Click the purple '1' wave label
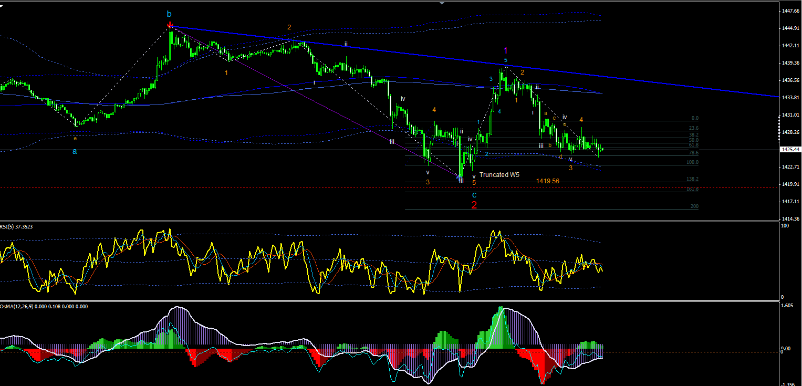802x386 pixels. click(x=506, y=50)
